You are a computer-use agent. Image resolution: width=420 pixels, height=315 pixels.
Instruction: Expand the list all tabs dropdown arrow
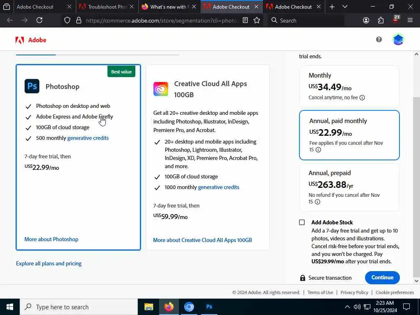pyautogui.click(x=345, y=7)
